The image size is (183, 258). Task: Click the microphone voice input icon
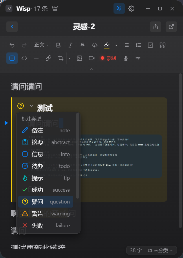[x=126, y=58]
